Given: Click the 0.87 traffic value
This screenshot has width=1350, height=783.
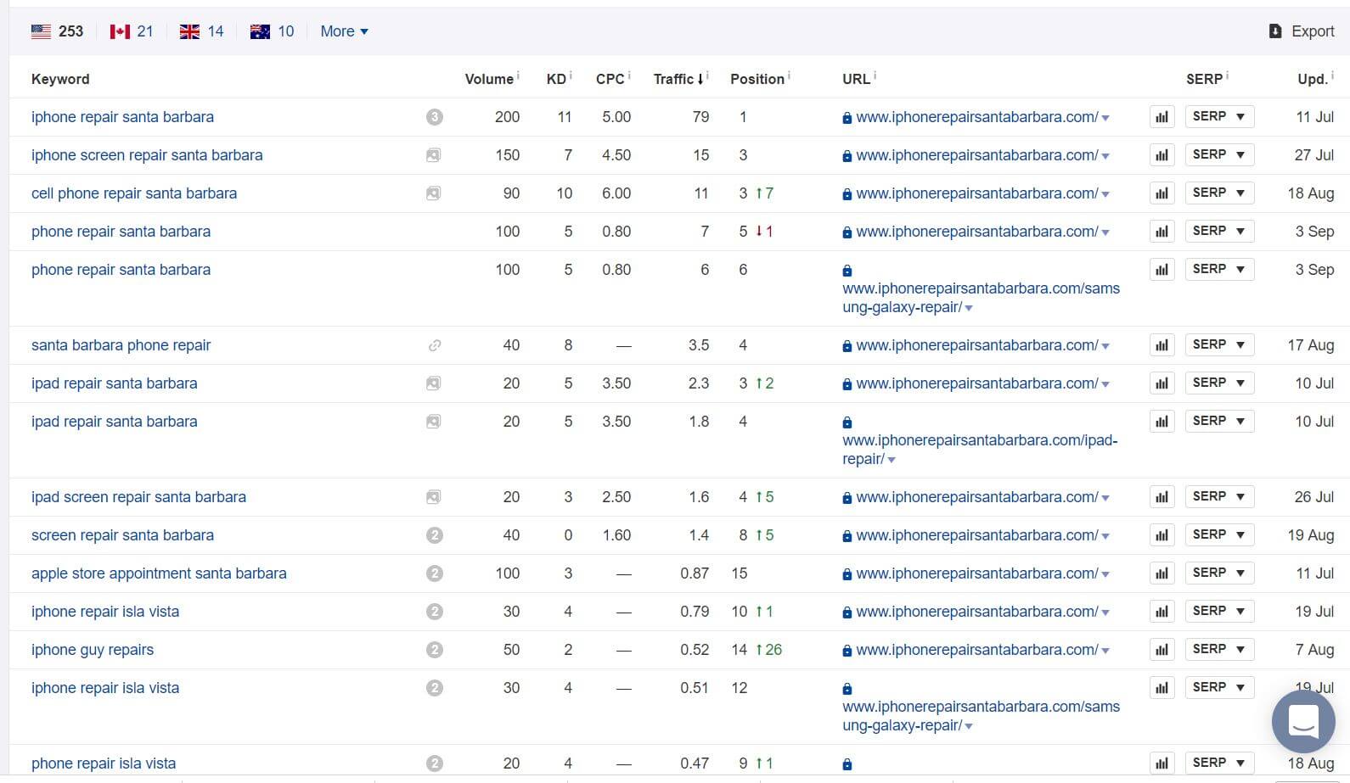Looking at the screenshot, I should [695, 573].
